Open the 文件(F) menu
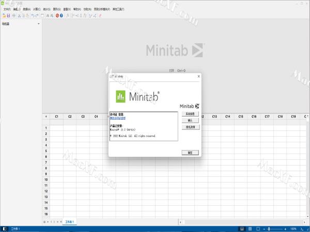Screen dimensions: 310x232 tap(7, 9)
